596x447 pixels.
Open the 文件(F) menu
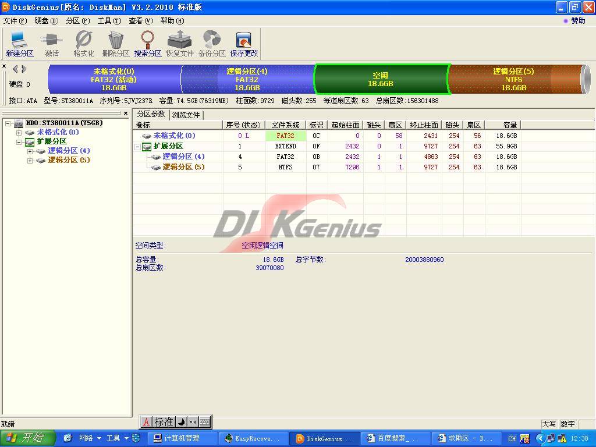[15, 20]
